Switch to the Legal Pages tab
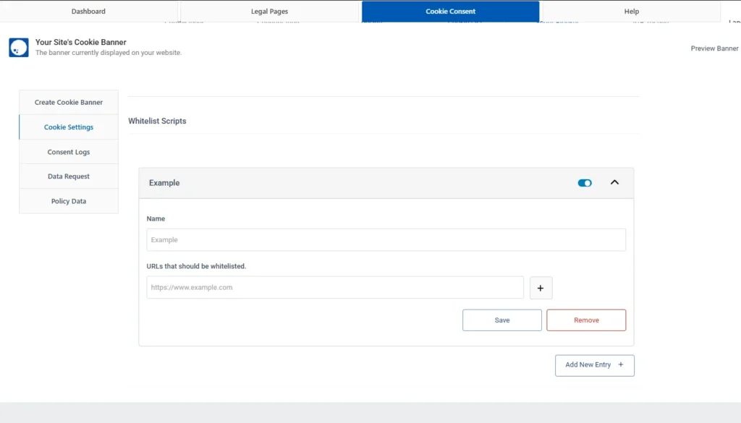 point(269,12)
